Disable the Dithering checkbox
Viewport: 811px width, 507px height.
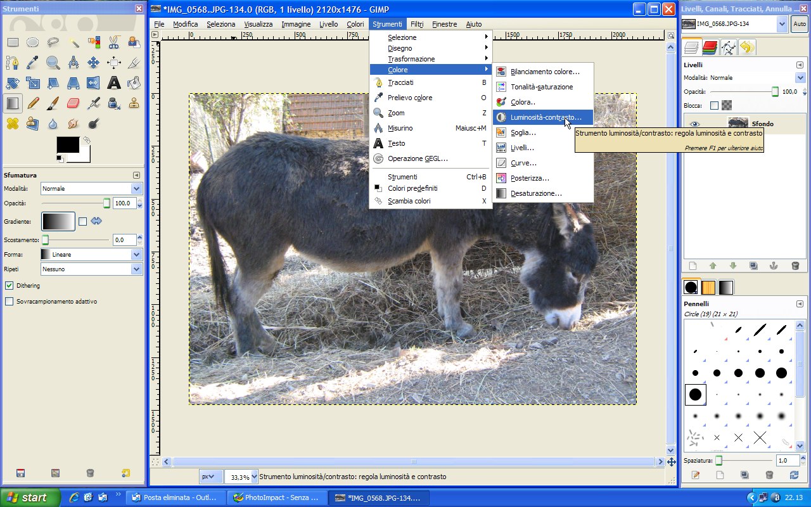(9, 286)
